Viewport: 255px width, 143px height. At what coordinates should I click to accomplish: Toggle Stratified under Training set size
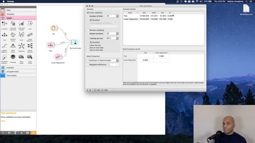tap(91, 43)
